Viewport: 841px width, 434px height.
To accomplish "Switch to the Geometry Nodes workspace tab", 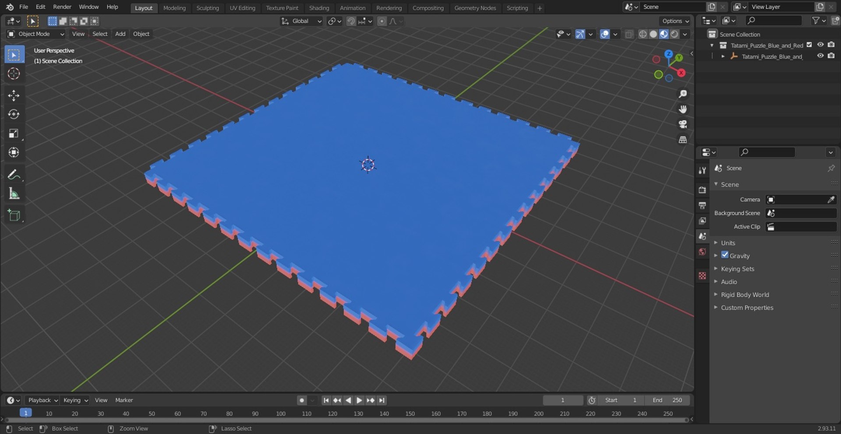I will (475, 8).
